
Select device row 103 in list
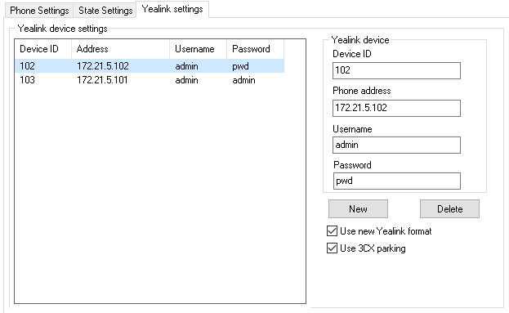tap(150, 80)
